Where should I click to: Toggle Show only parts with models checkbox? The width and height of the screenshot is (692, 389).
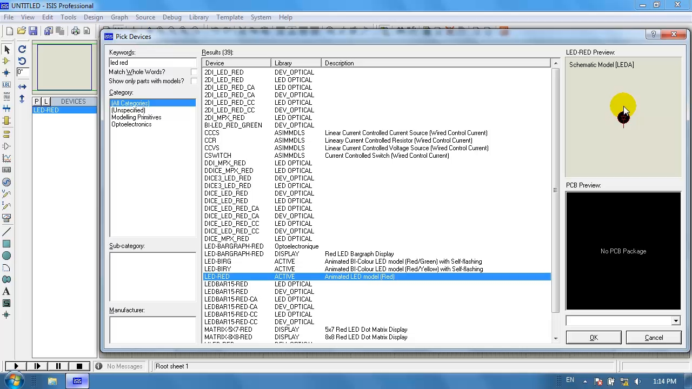194,81
